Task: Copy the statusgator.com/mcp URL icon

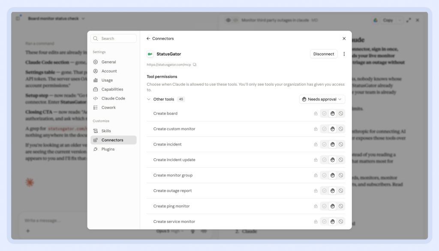Action: tap(195, 65)
